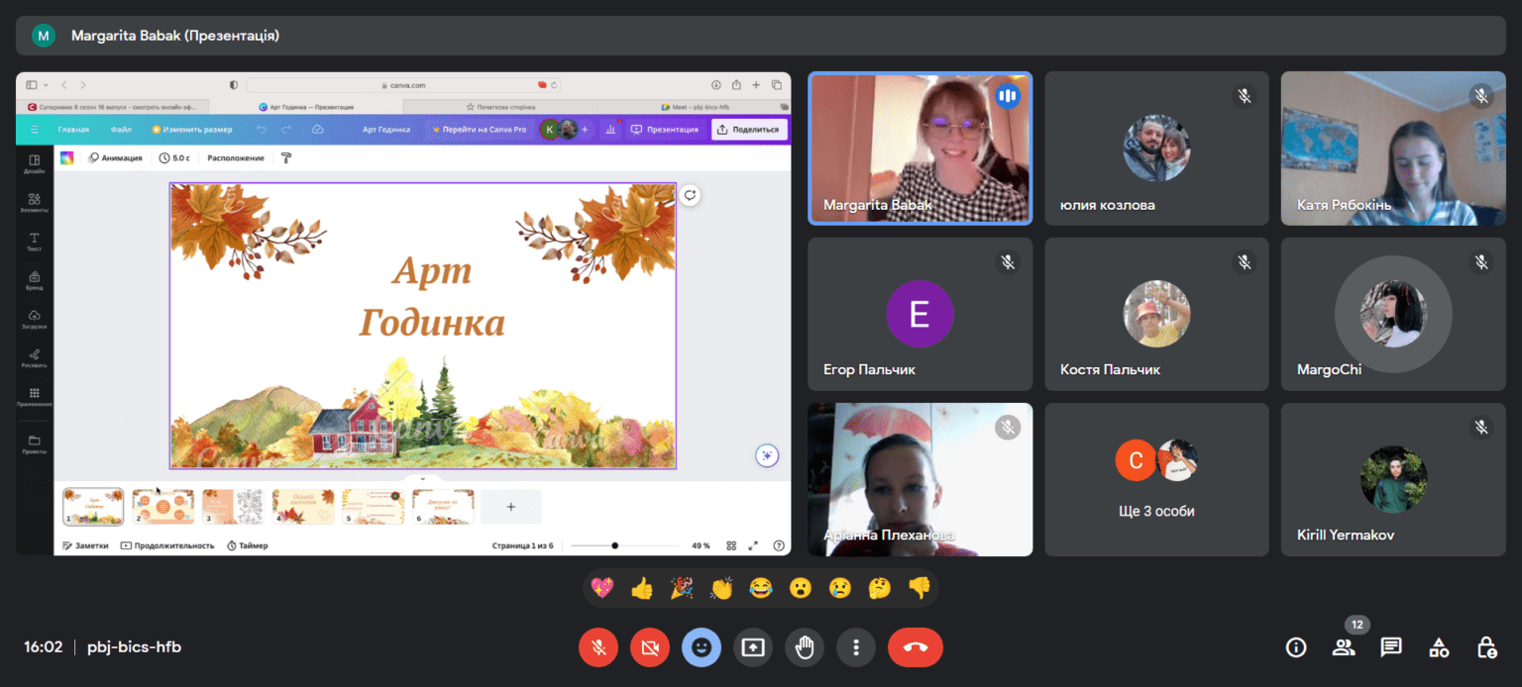Open meeting details info icon
This screenshot has height=687, width=1522.
click(x=1296, y=647)
